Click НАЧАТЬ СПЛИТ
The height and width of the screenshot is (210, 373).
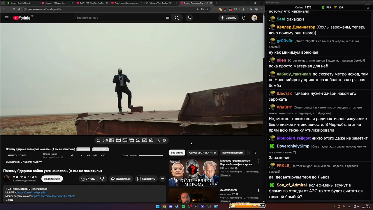[x=17, y=155]
